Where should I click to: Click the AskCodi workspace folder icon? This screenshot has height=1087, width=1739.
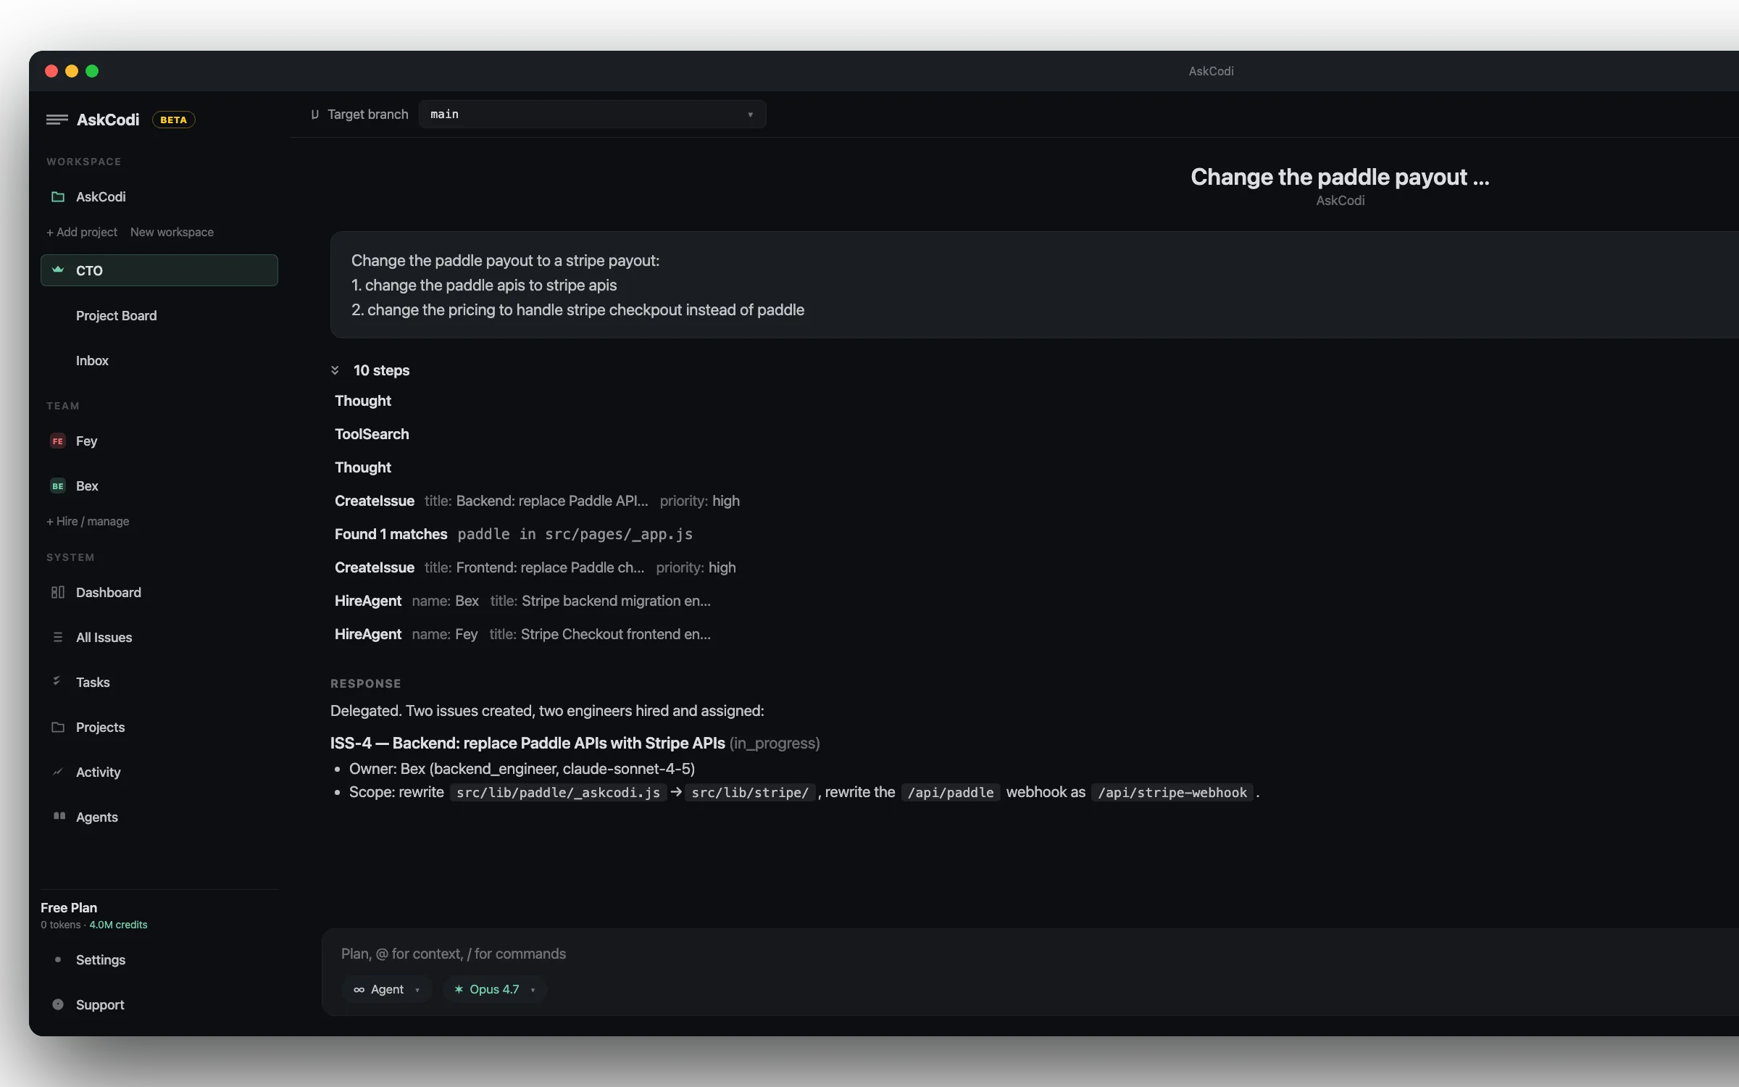pyautogui.click(x=58, y=196)
